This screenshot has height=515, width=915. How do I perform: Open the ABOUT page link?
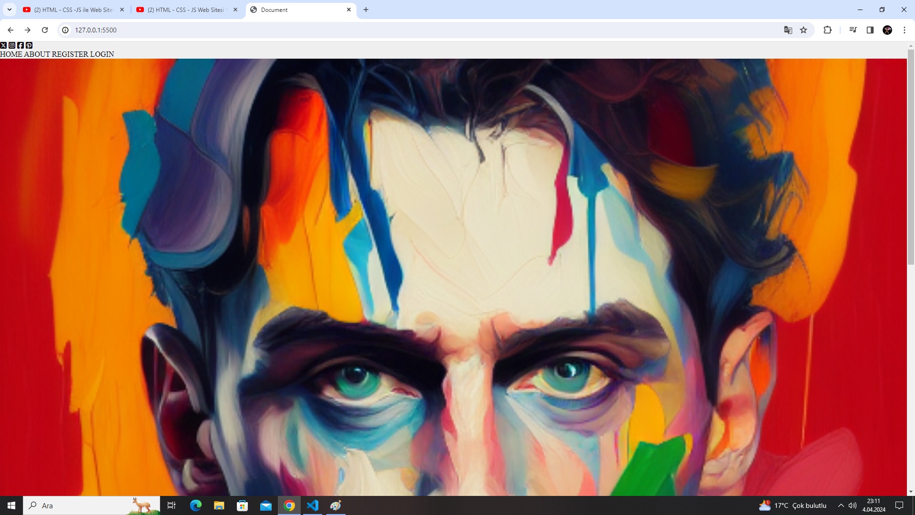coord(37,54)
